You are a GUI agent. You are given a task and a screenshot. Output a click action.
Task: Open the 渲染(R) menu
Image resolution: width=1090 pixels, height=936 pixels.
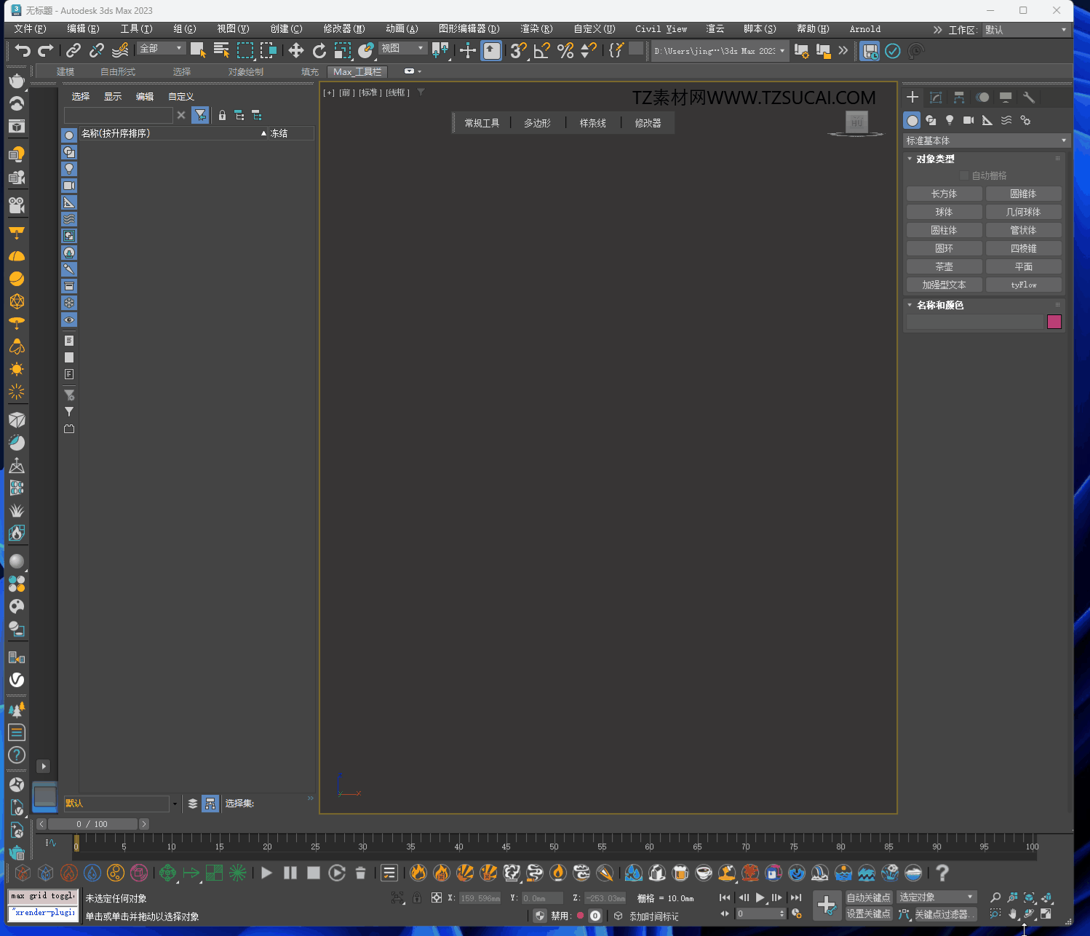pos(536,29)
